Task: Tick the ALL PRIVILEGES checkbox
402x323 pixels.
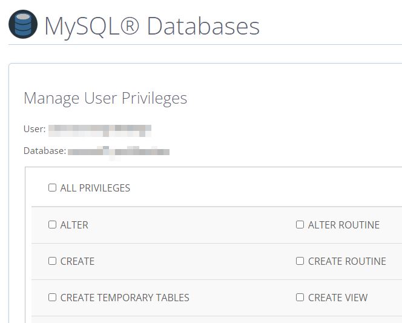Action: point(52,188)
